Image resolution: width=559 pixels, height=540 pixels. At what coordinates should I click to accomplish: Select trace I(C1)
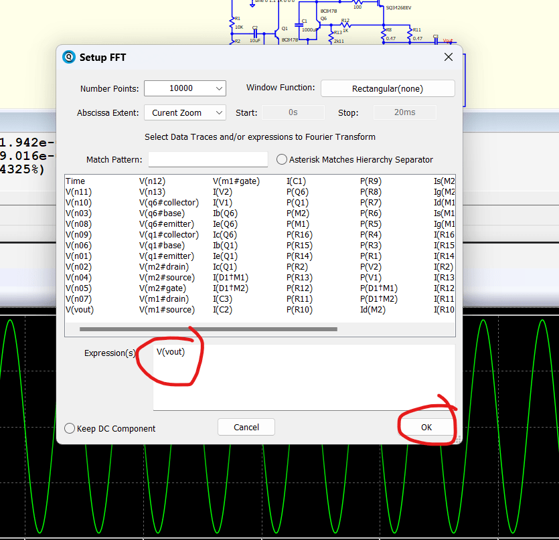tap(296, 181)
